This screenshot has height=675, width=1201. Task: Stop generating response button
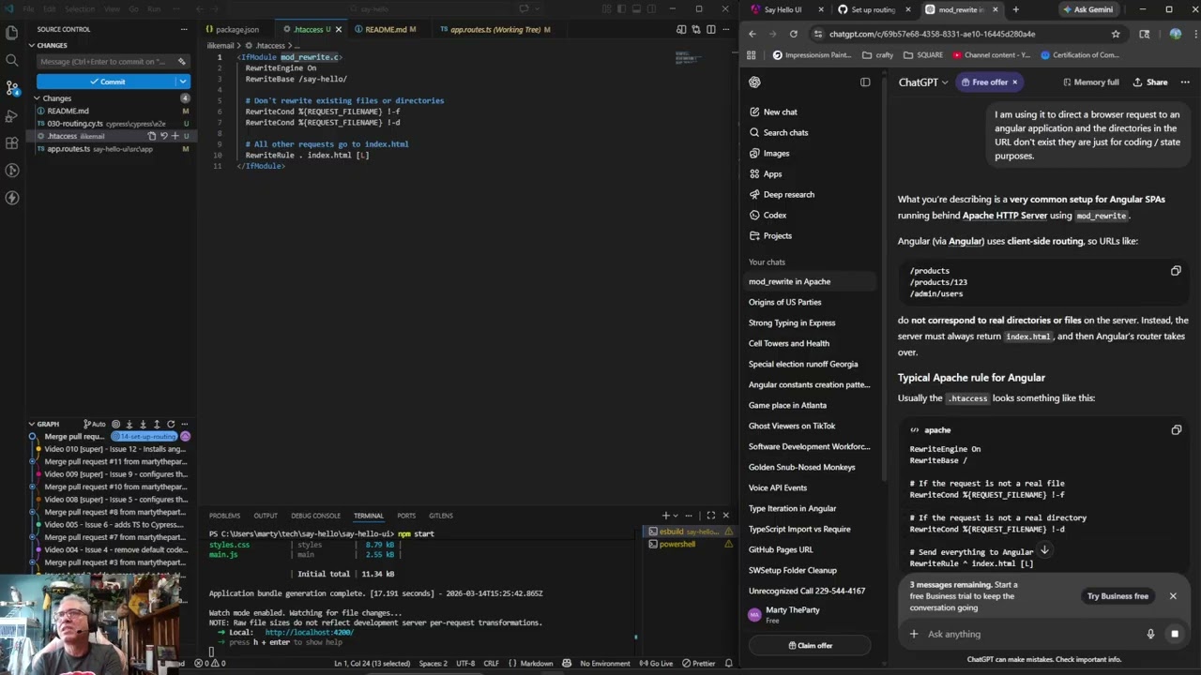(1174, 634)
